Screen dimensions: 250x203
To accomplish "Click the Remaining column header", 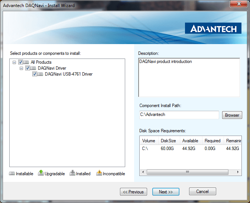I will (x=233, y=141).
